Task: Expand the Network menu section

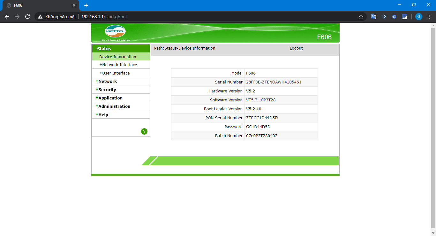Action: coord(108,81)
